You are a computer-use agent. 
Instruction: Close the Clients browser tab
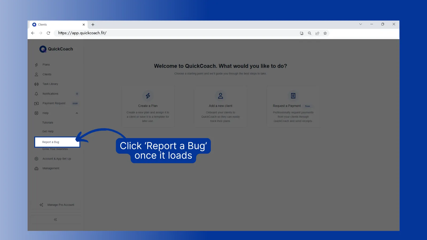(84, 25)
